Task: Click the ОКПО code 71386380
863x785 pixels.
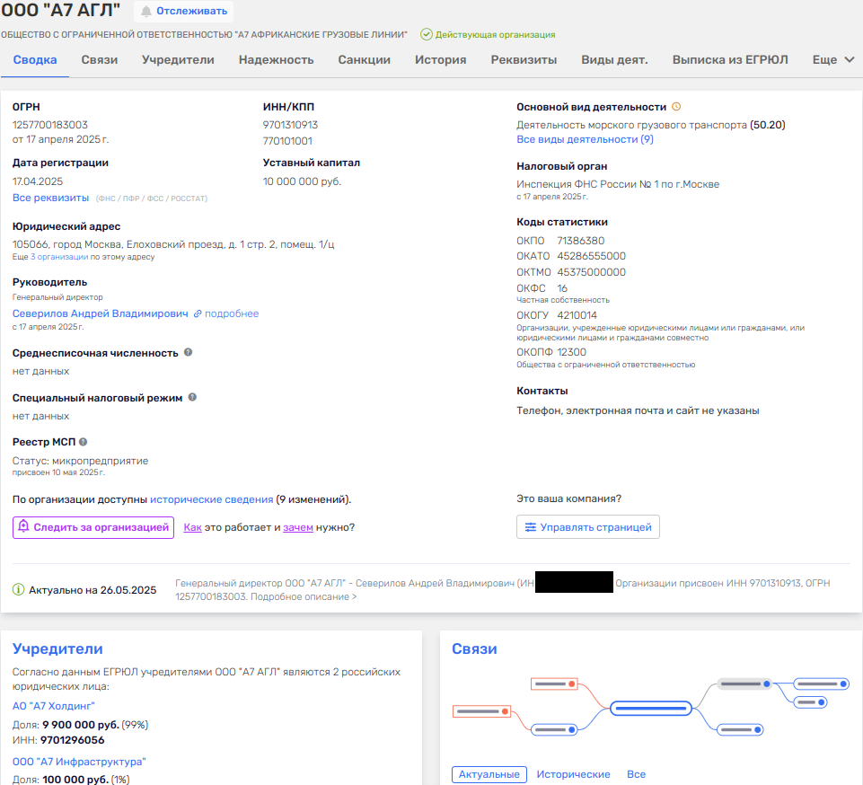Action: tap(581, 241)
